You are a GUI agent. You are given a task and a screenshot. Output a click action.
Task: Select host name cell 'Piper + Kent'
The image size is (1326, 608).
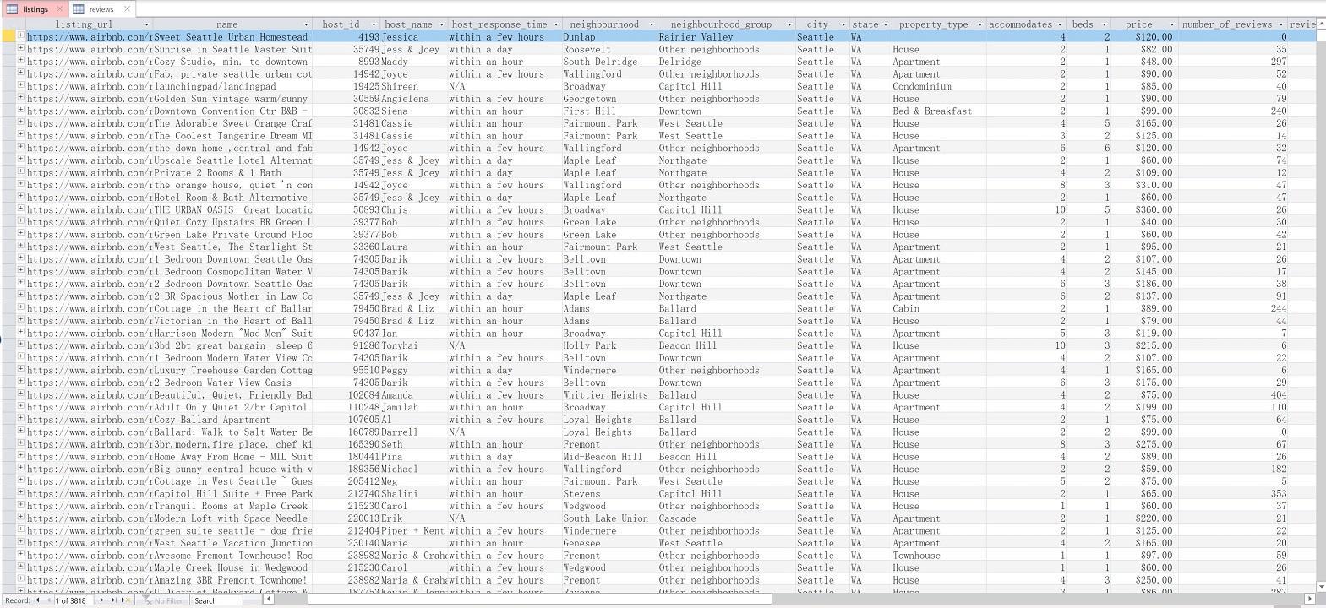[413, 531]
